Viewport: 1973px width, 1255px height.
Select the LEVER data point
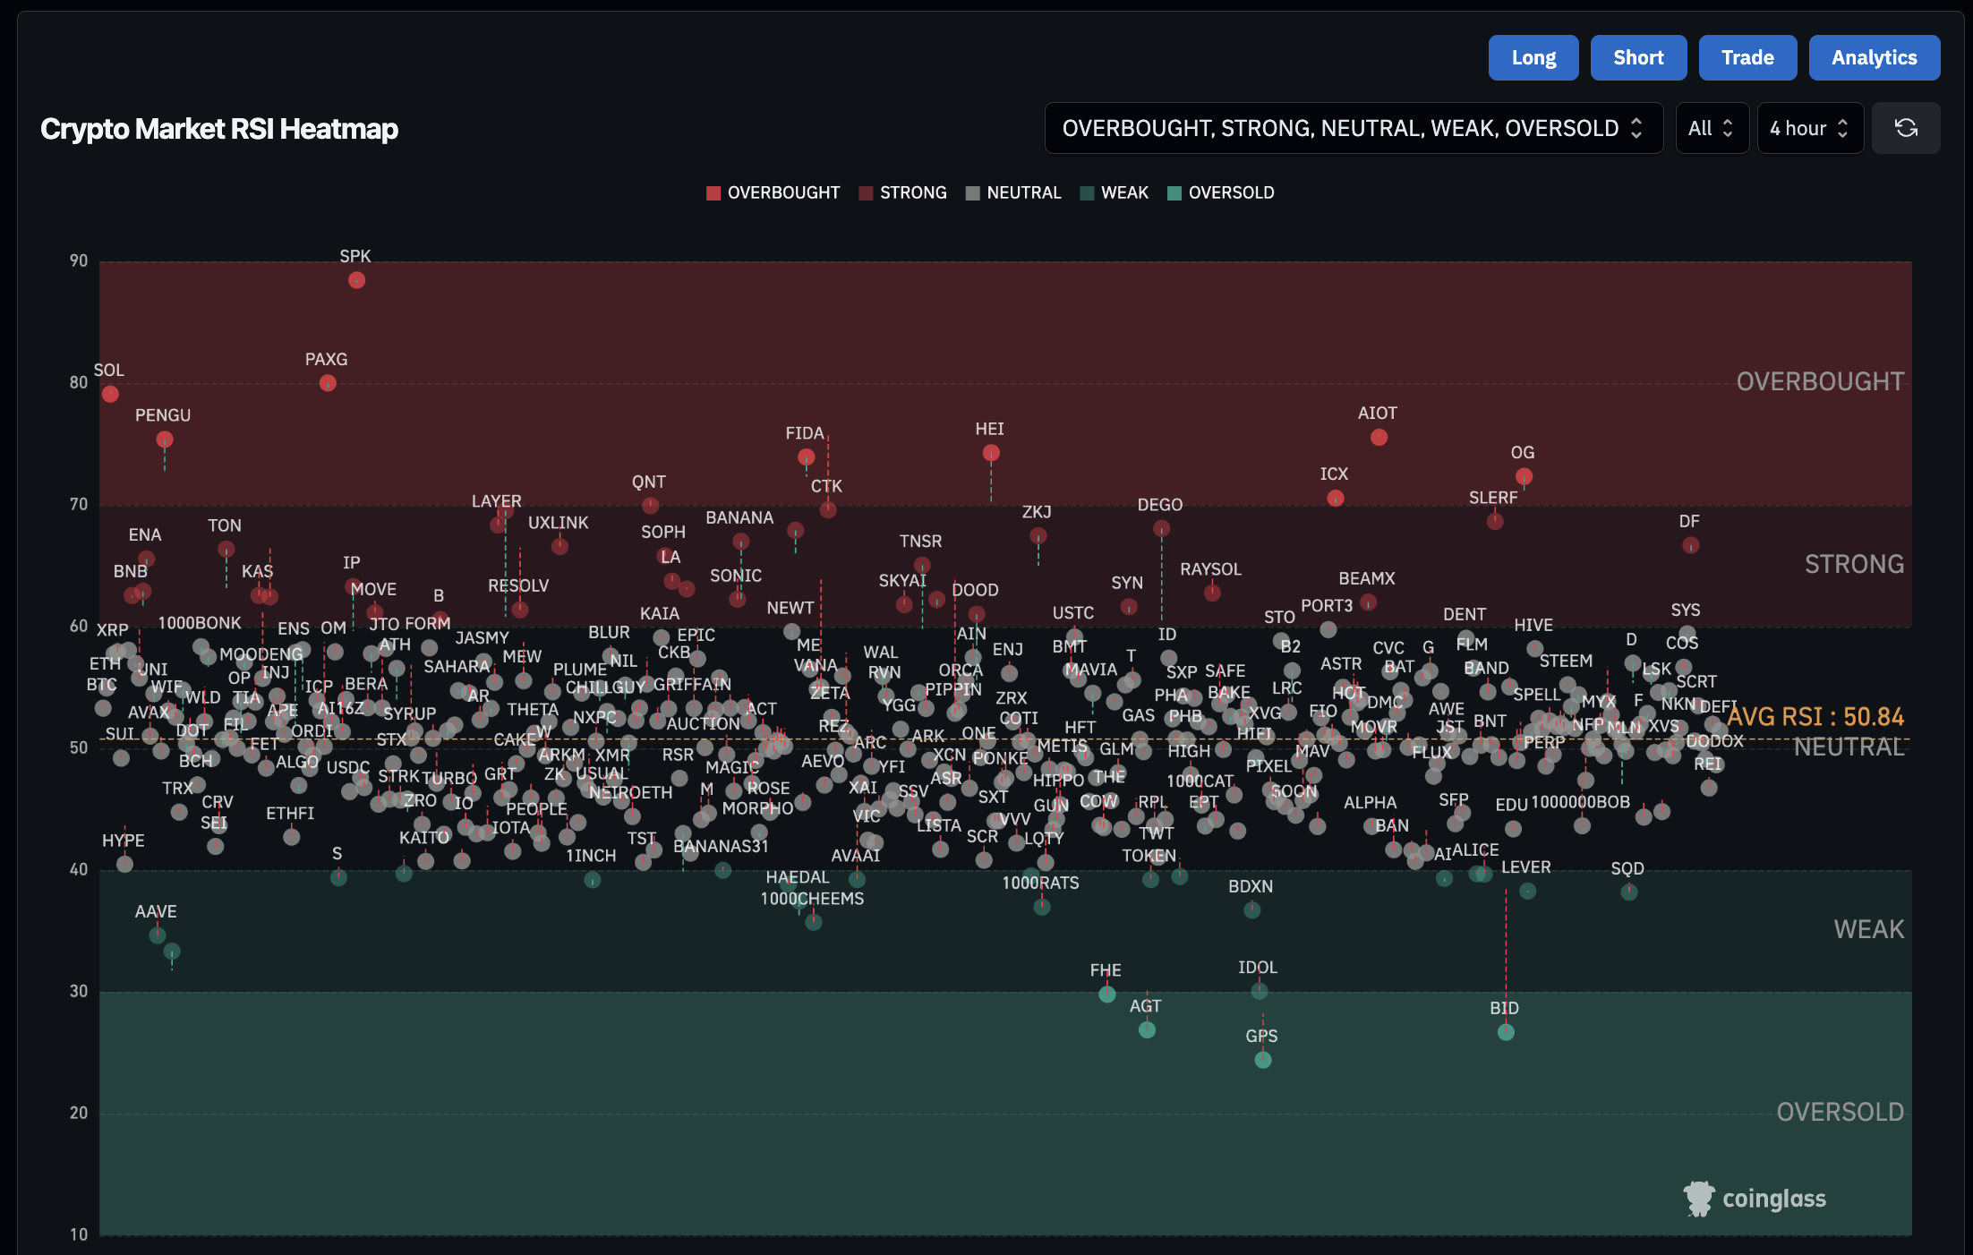(1528, 891)
